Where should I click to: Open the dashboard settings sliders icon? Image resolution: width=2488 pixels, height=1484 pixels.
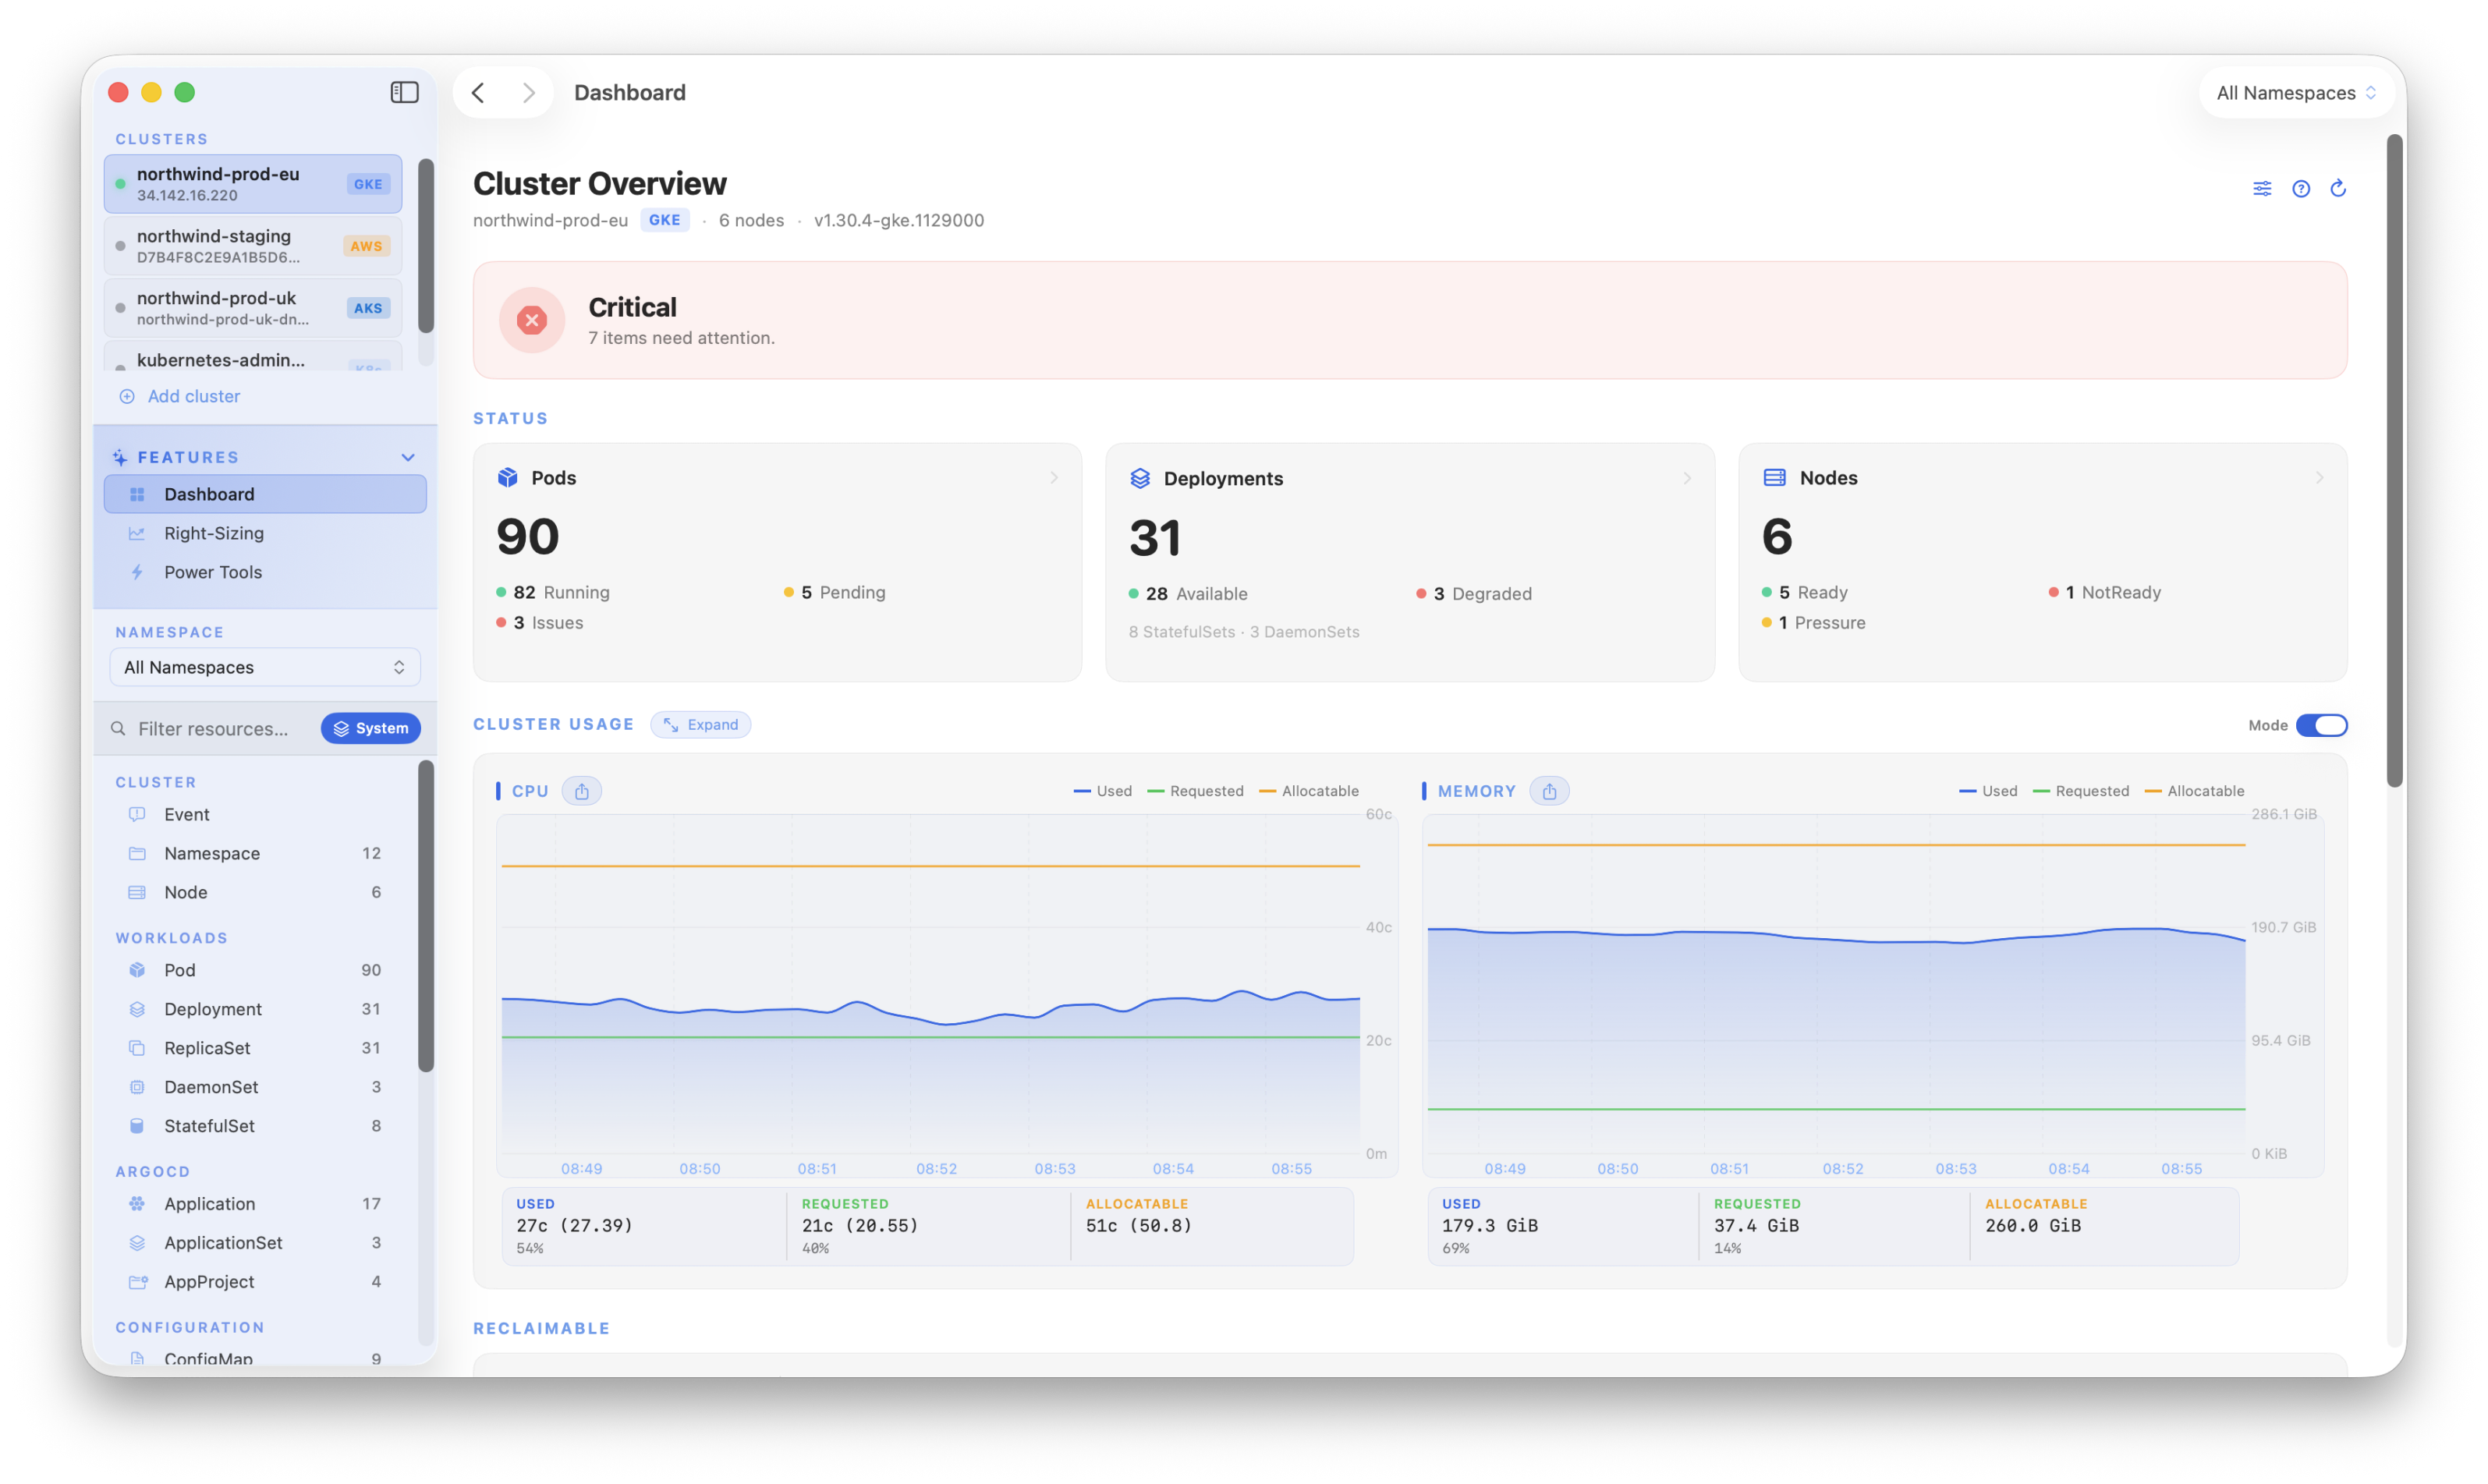pyautogui.click(x=2262, y=188)
